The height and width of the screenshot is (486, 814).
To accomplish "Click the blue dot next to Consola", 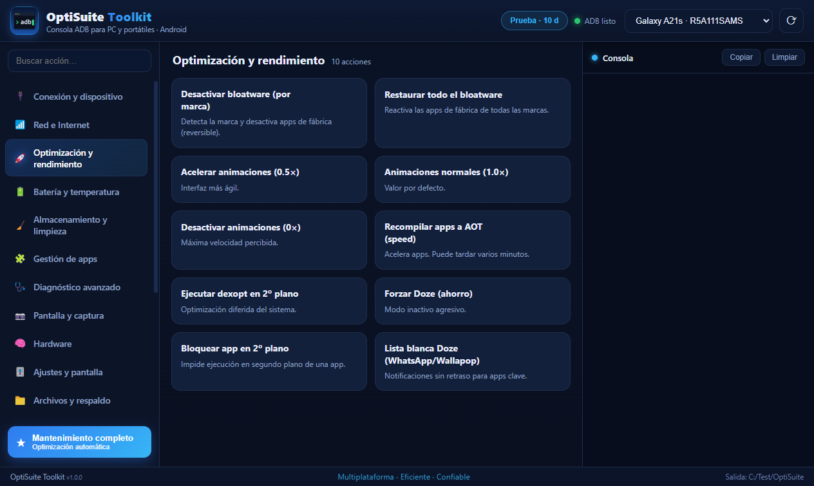I will pyautogui.click(x=594, y=58).
